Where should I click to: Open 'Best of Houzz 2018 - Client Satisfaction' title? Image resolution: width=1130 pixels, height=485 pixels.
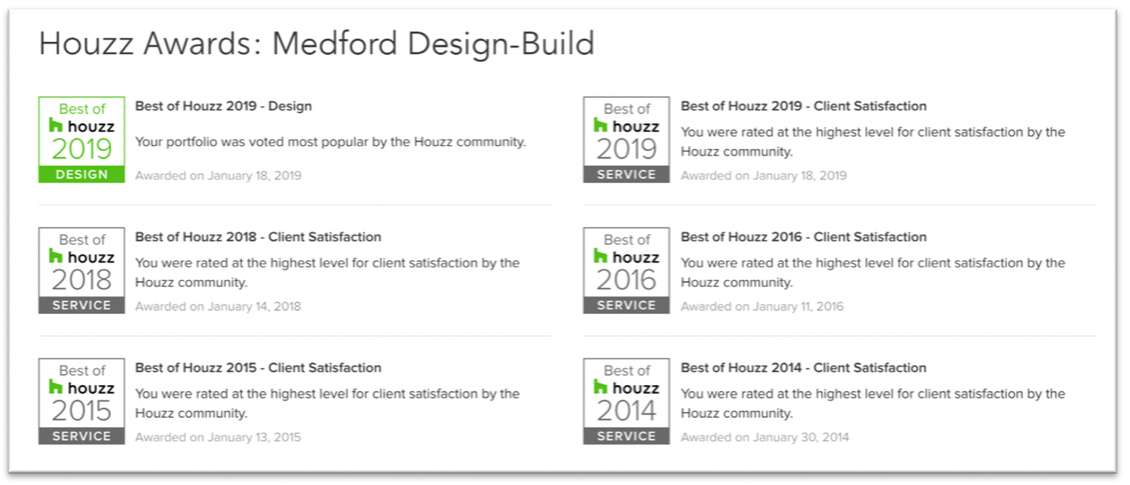coord(258,237)
